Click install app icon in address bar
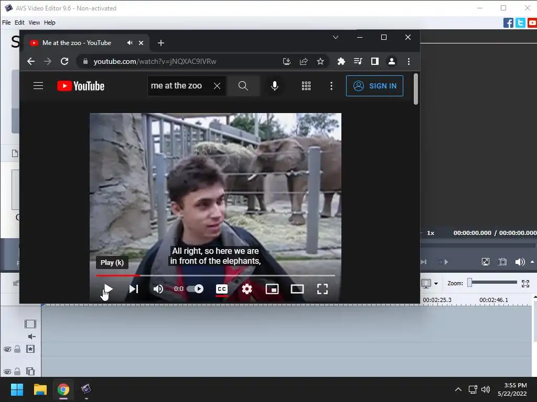Screen dimensions: 537x402 click(287, 62)
